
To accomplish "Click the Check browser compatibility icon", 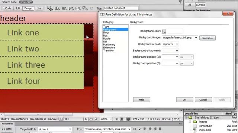I will (78, 8).
